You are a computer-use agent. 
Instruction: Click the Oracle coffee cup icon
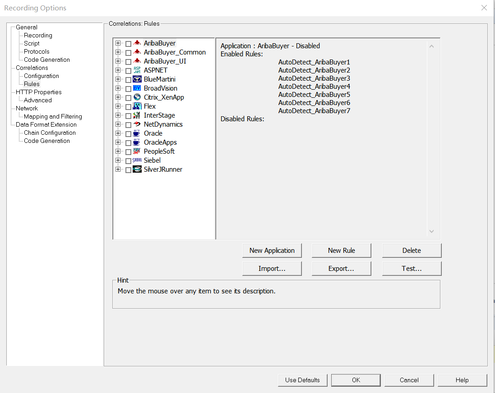(x=137, y=133)
